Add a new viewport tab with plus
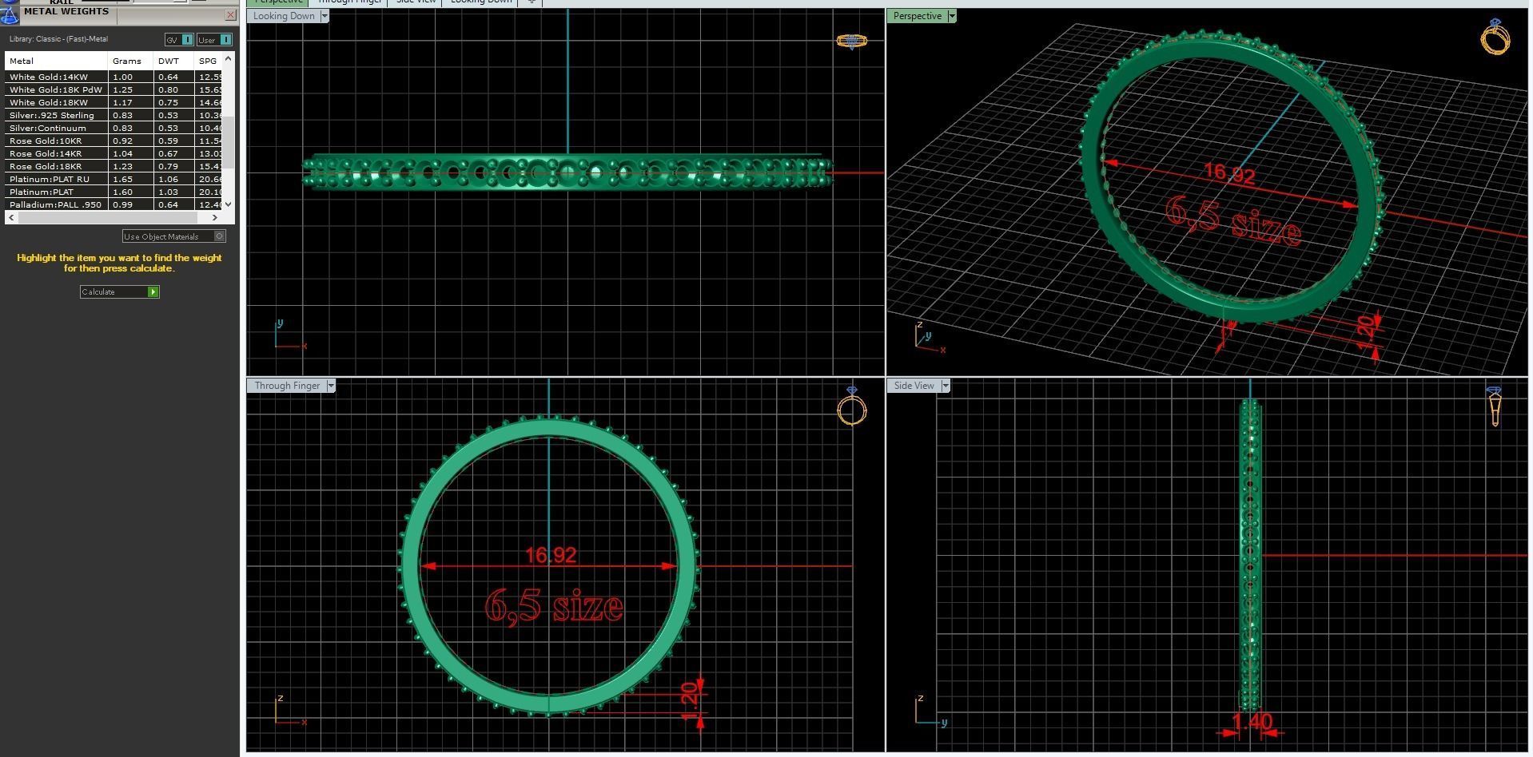This screenshot has height=757, width=1533. [532, 2]
